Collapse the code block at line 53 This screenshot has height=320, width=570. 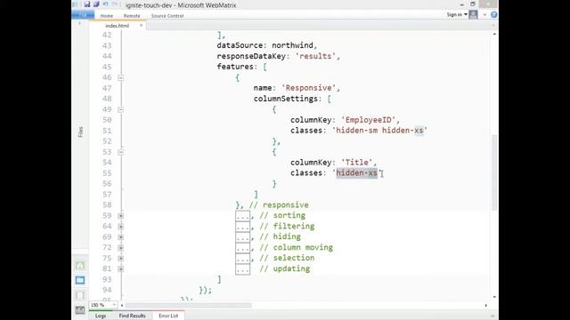[121, 152]
